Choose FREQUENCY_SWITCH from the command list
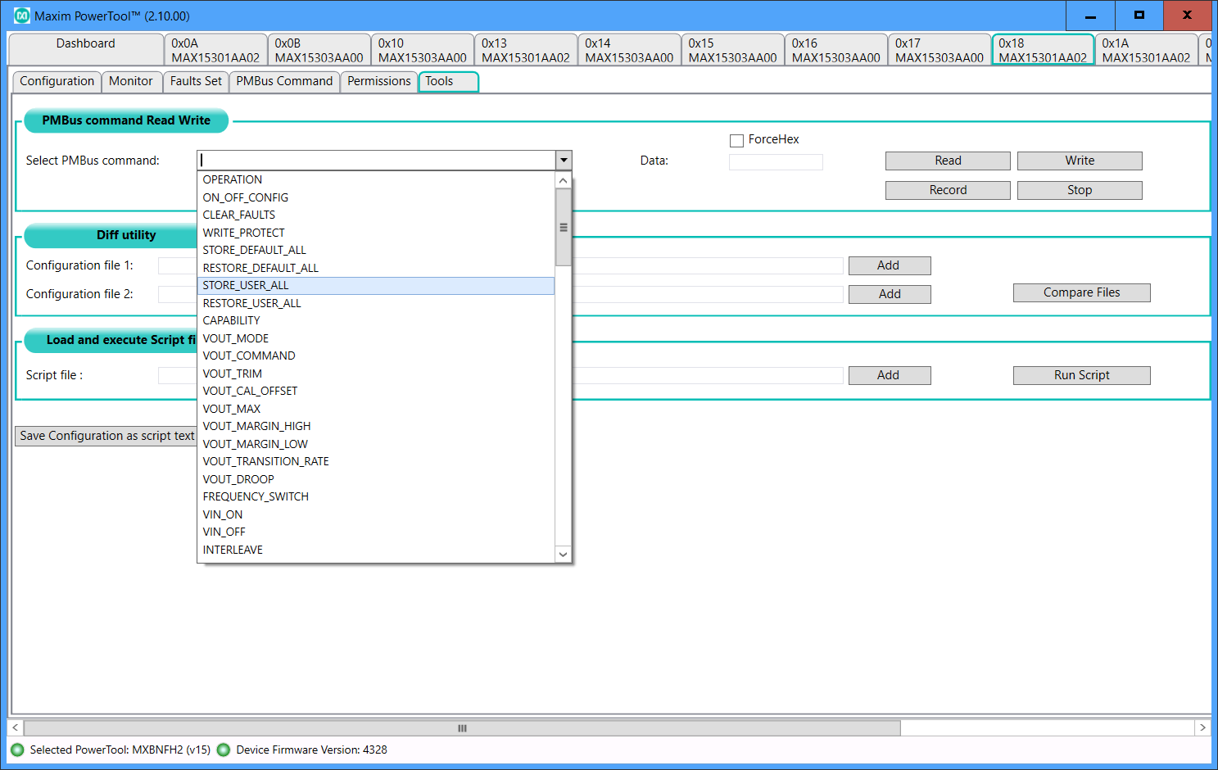This screenshot has width=1218, height=770. (376, 496)
